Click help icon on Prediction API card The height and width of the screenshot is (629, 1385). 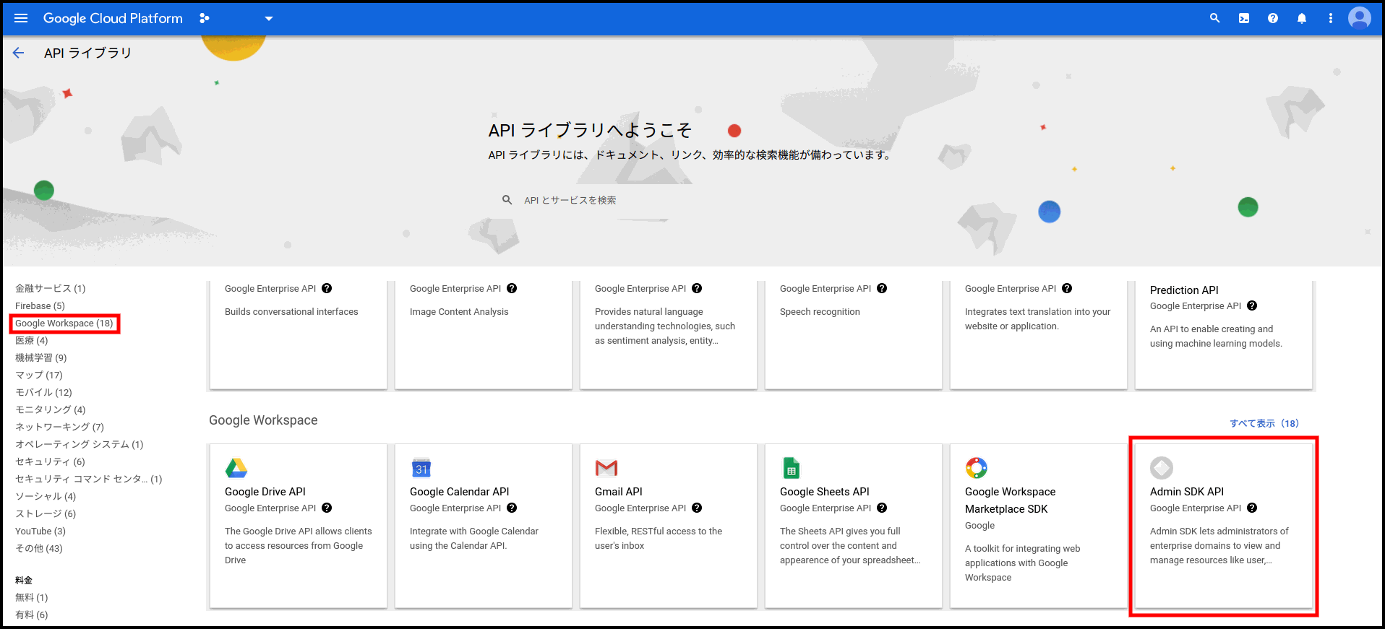tap(1252, 305)
